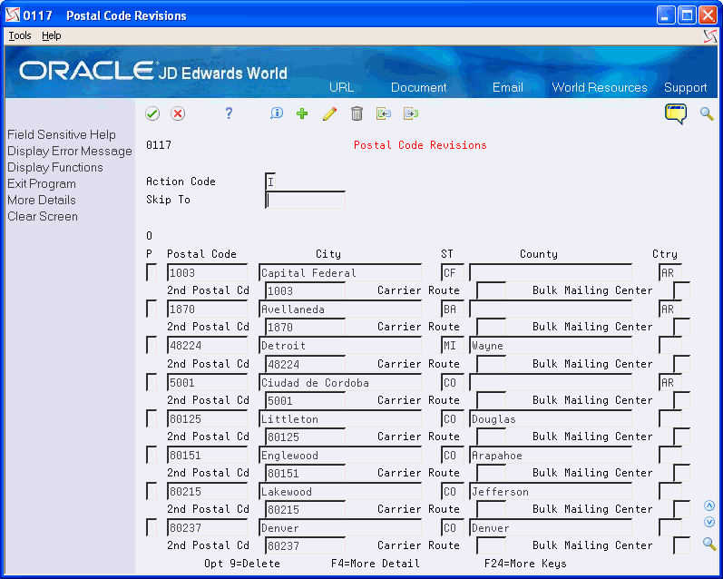This screenshot has height=579, width=723.
Task: Click the County field Jefferson
Action: (550, 491)
